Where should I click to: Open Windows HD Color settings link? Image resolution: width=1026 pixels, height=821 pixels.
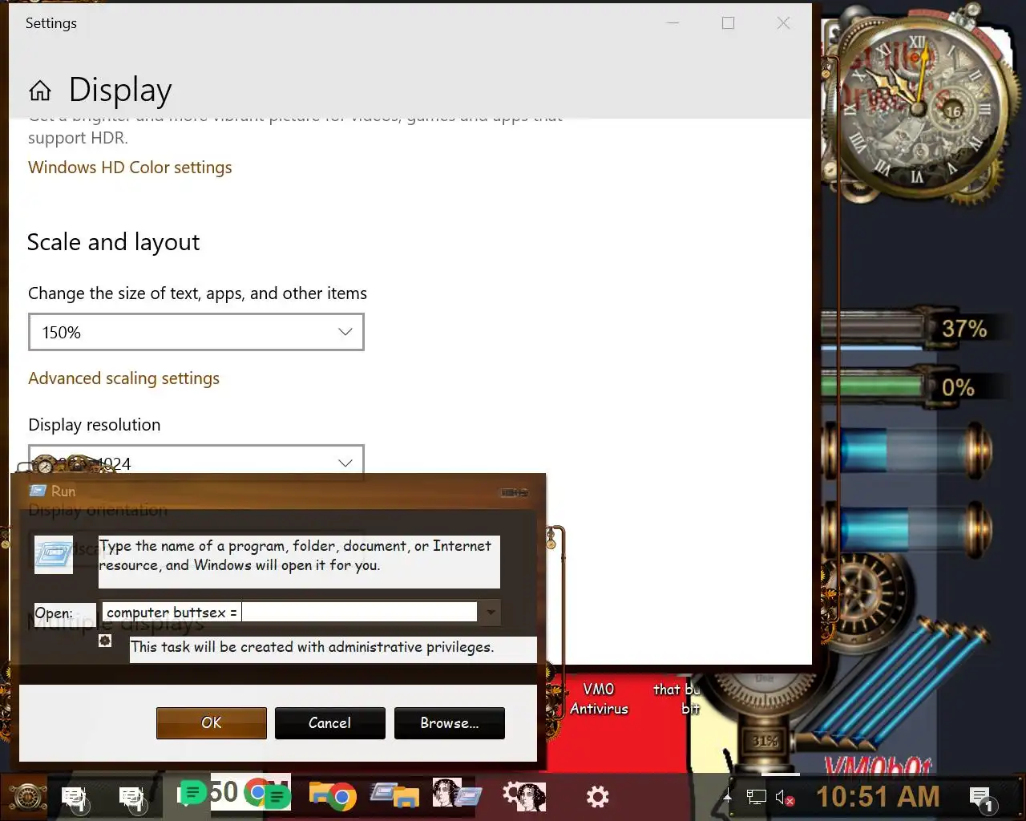(130, 168)
